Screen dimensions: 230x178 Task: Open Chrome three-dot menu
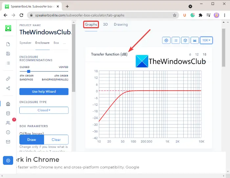click(224, 15)
